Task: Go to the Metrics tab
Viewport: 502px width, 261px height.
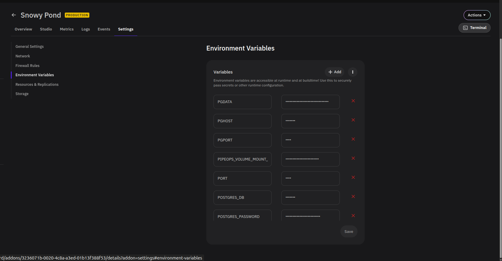Action: [67, 29]
